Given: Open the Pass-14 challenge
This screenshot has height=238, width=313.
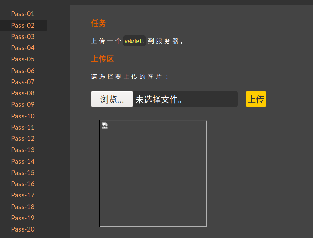Looking at the screenshot, I should coord(23,161).
